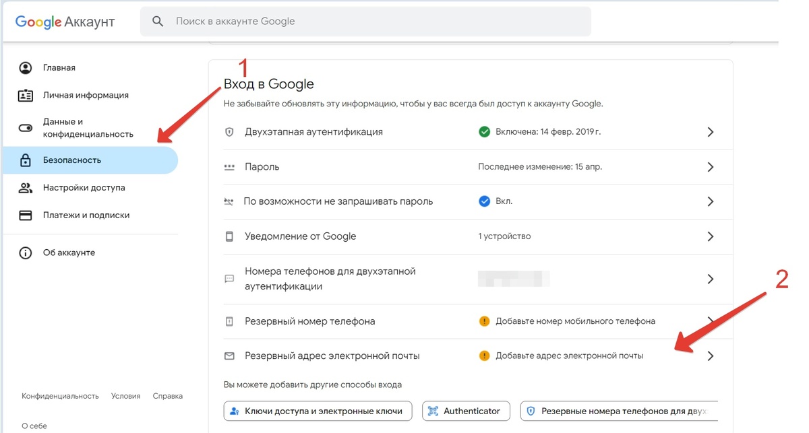
Task: Click the QR icon in Authenticator button
Action: pyautogui.click(x=433, y=411)
